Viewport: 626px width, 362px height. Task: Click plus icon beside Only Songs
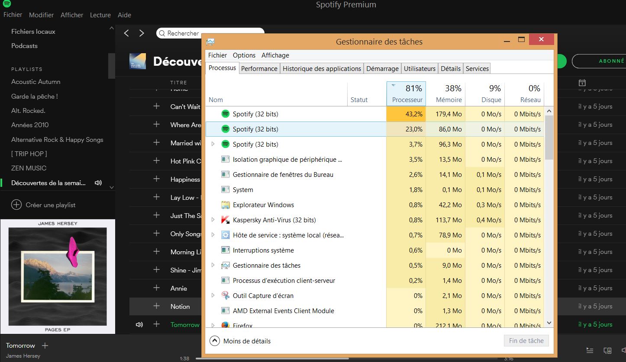[156, 234]
